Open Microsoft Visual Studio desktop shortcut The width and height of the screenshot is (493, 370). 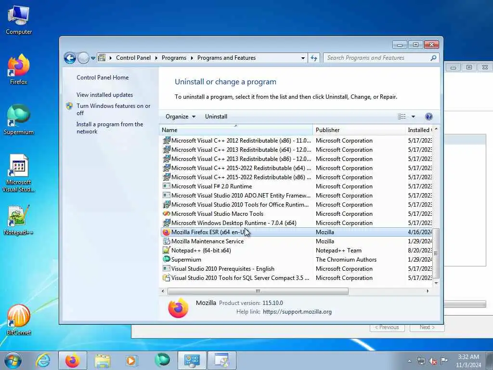click(x=19, y=173)
